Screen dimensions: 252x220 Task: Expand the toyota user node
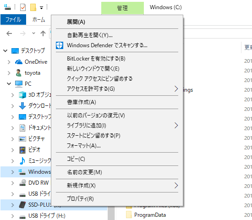9,73
